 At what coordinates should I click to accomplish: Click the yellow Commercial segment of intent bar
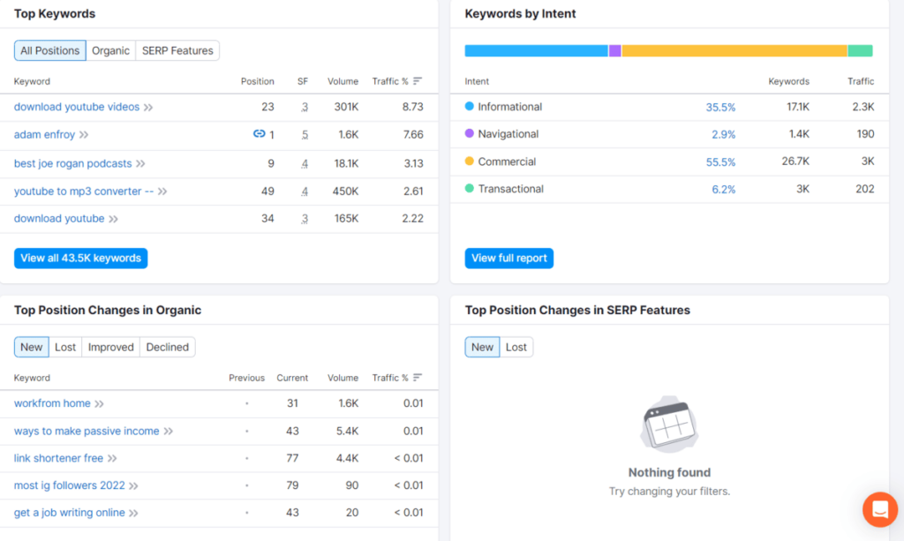click(734, 51)
